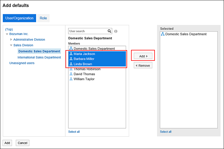This screenshot has width=224, height=149.
Task: Select Bozuman Inc. in the tree
Action: click(x=19, y=34)
